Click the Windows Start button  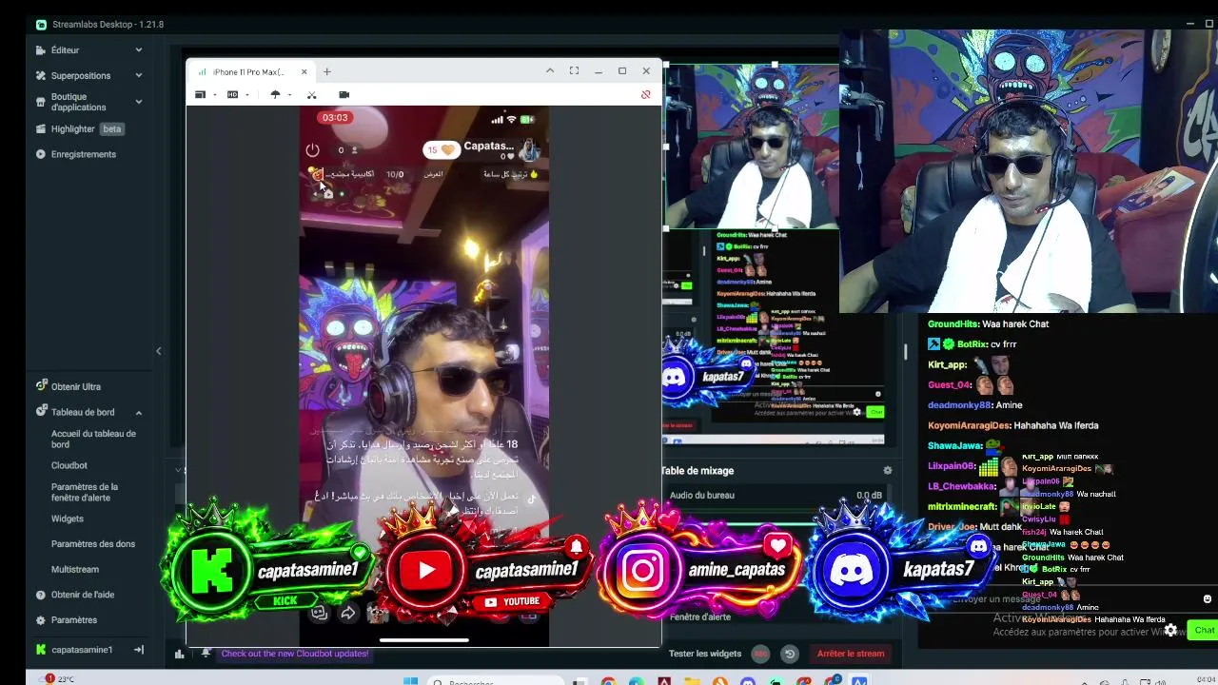coord(410,680)
